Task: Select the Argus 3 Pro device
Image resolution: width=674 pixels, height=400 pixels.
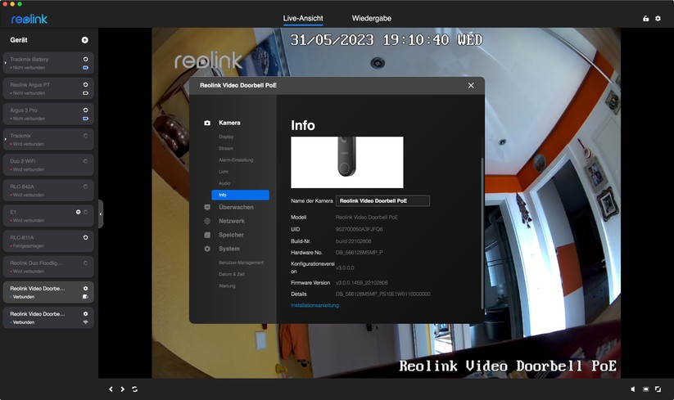Action: click(48, 114)
